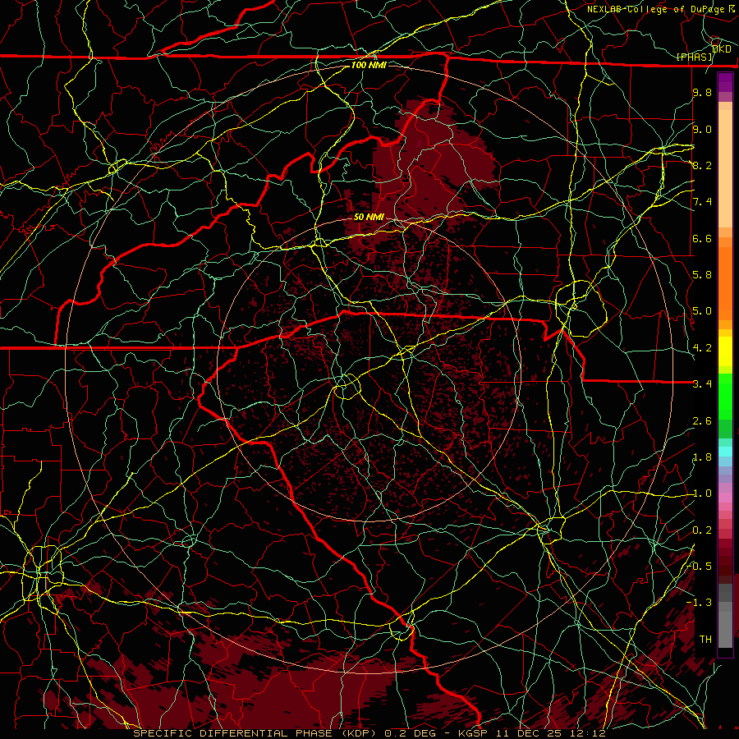Viewport: 739px width, 739px height.
Task: Click the bottom KDP product caption text
Action: click(369, 733)
